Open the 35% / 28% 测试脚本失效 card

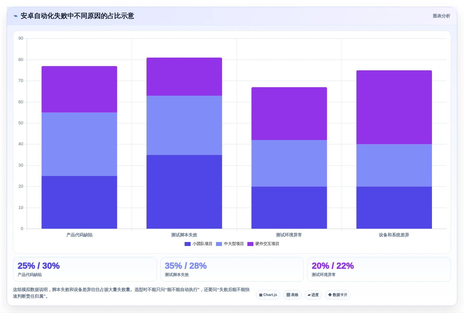point(232,269)
